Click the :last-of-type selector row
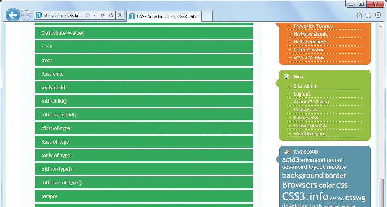The height and width of the screenshot is (207, 387). [x=144, y=142]
